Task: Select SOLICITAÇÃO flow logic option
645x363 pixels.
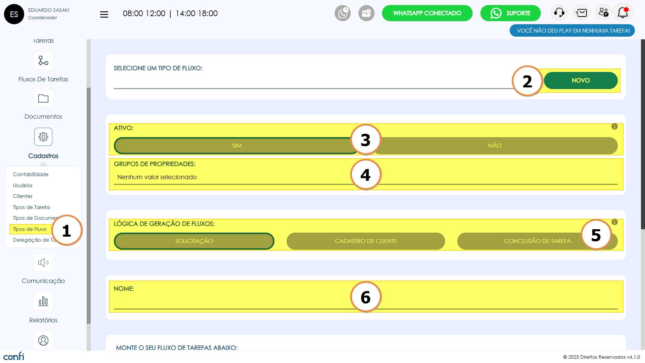Action: click(x=194, y=241)
